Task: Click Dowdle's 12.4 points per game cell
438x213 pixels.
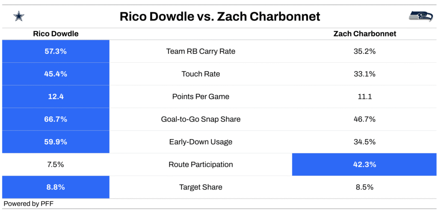Action: point(56,96)
